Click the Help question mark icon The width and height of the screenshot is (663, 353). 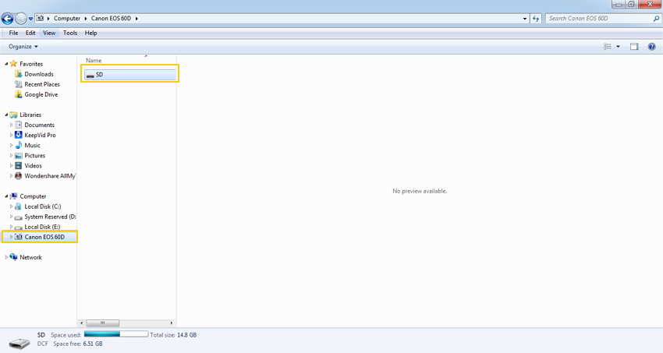pyautogui.click(x=652, y=47)
